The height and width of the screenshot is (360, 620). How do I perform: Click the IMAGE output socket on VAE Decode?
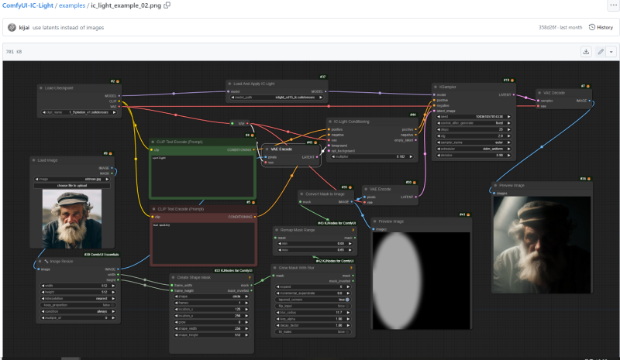tap(590, 101)
